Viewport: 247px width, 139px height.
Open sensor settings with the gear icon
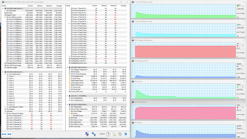(x=120, y=134)
